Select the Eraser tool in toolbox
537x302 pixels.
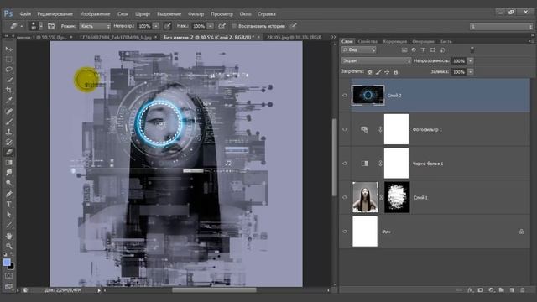9,153
